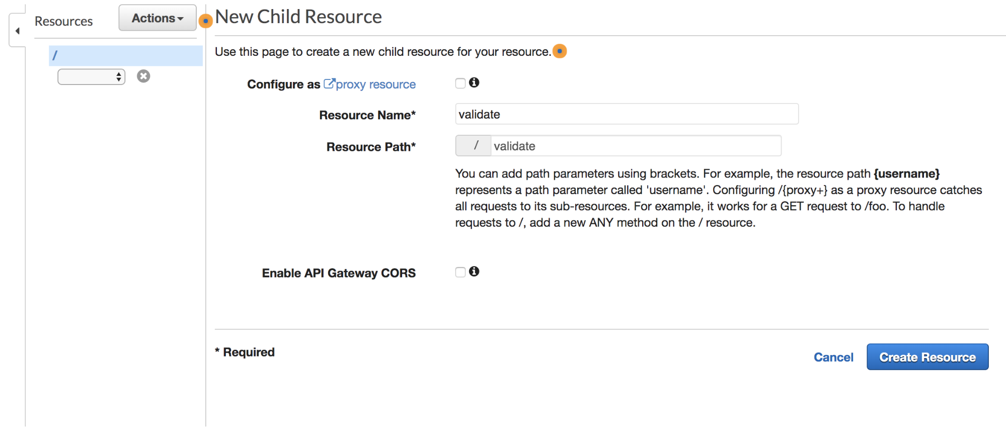Open the method select box under root
1006x427 pixels.
tap(91, 76)
